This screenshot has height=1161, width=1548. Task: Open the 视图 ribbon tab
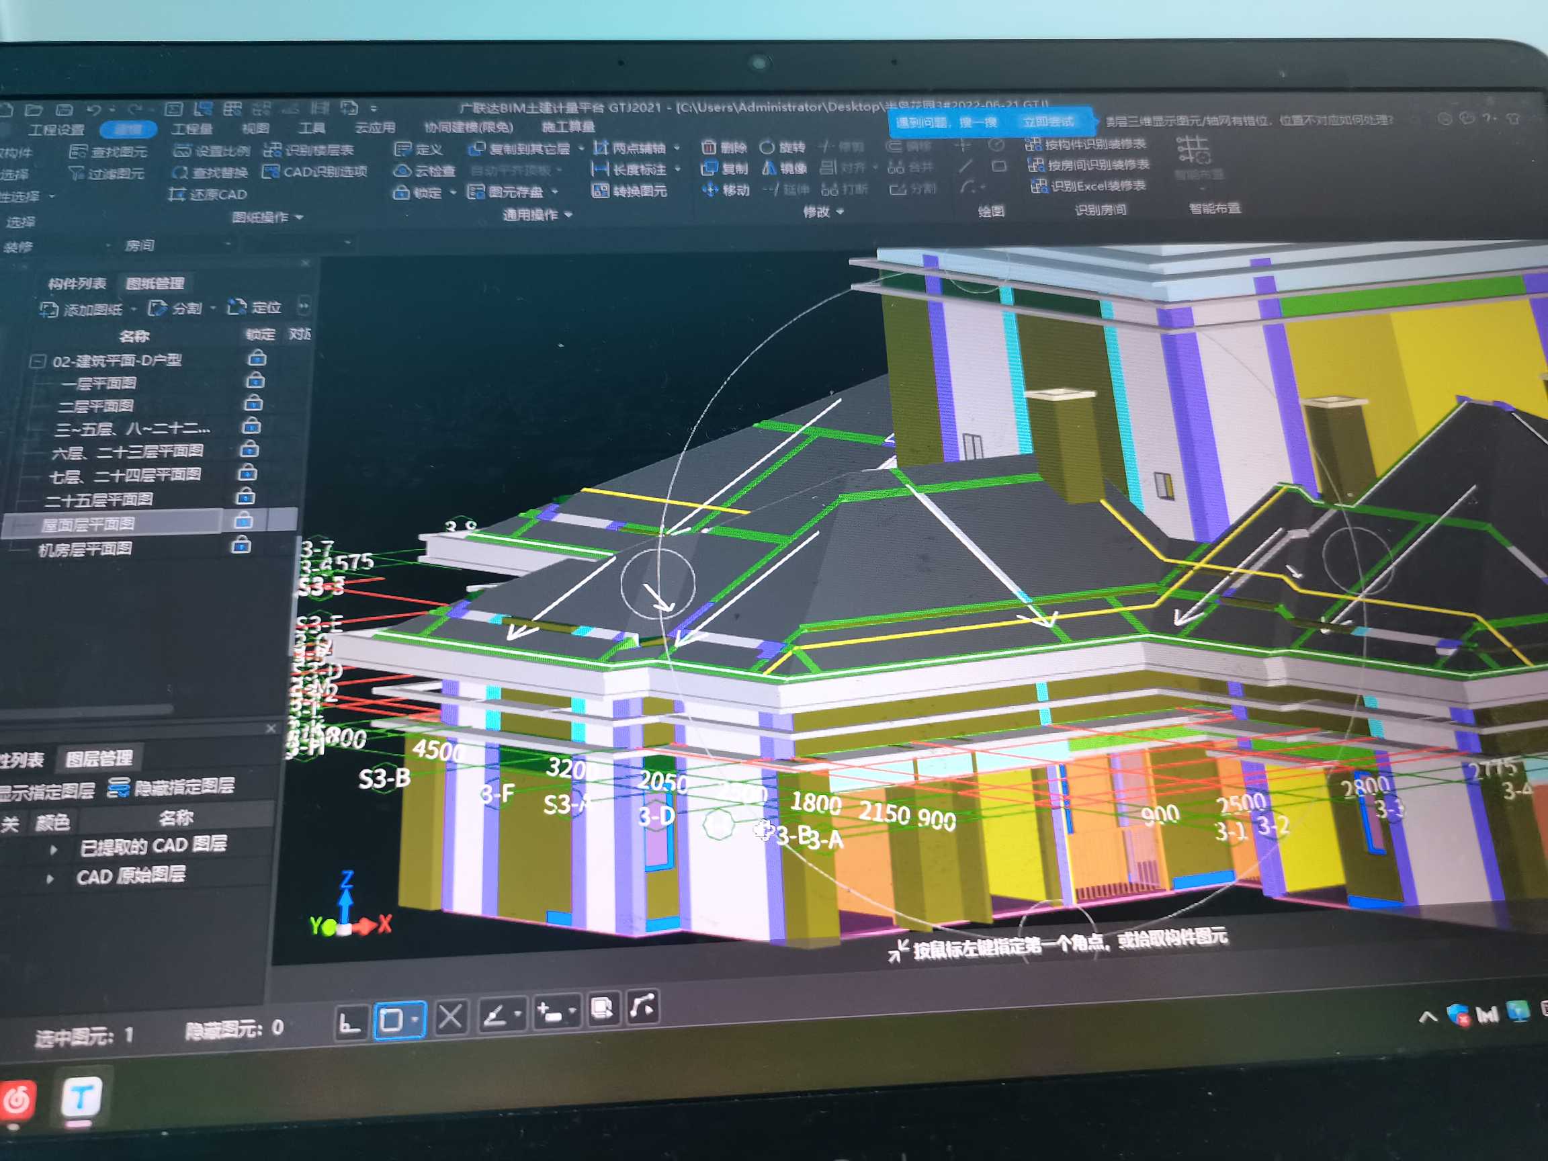click(x=255, y=128)
